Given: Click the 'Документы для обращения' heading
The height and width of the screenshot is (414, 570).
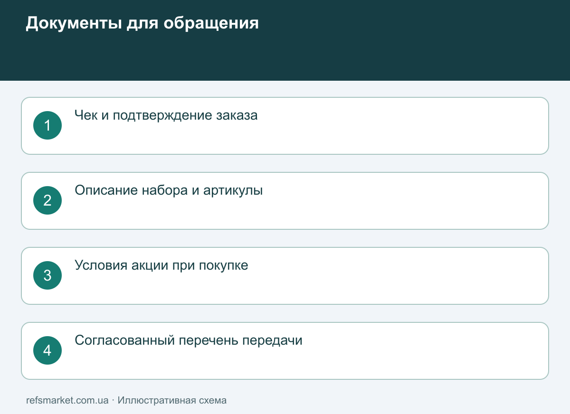Looking at the screenshot, I should pyautogui.click(x=142, y=23).
